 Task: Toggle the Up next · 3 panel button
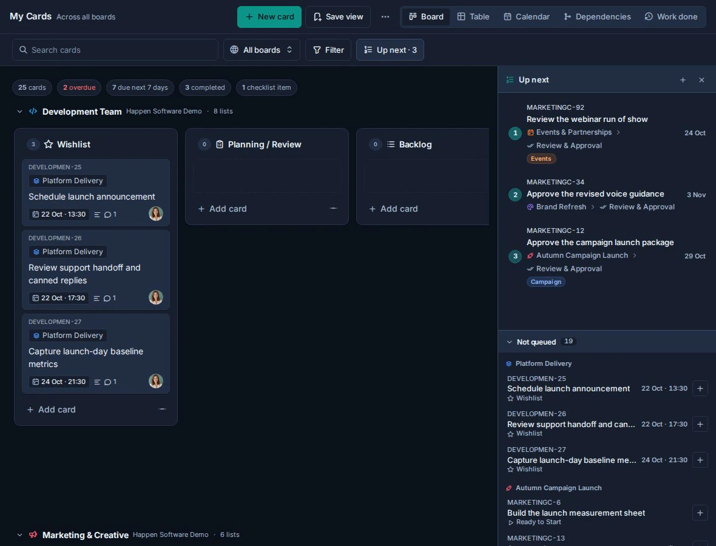(x=390, y=50)
